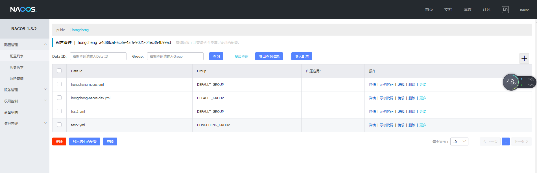Open 示例代码 for test1.yml

tap(387, 112)
